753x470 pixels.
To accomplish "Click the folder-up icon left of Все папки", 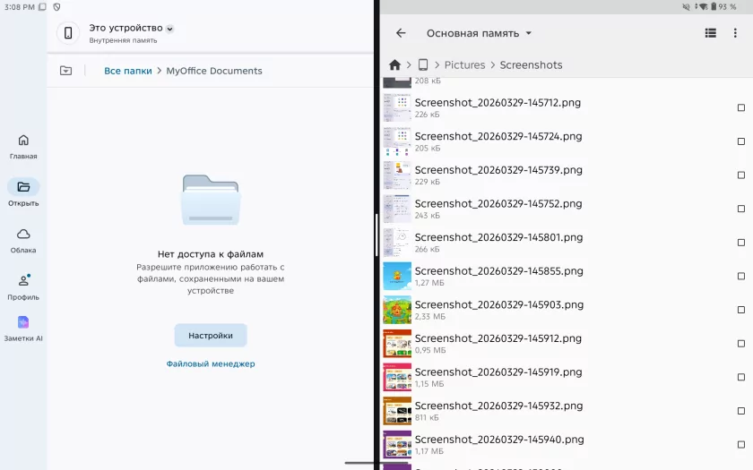I will pyautogui.click(x=65, y=71).
